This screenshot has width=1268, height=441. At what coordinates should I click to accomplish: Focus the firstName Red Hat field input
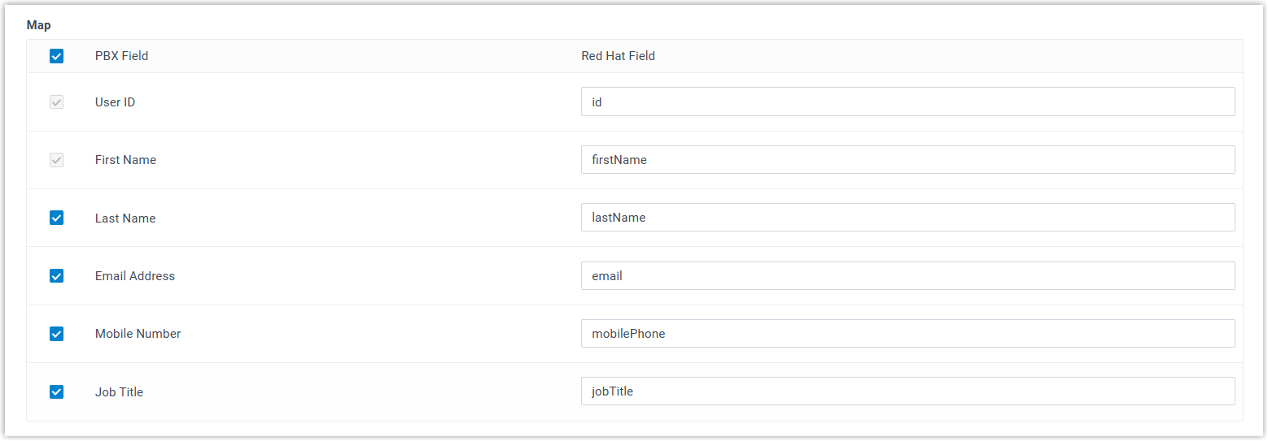[907, 160]
